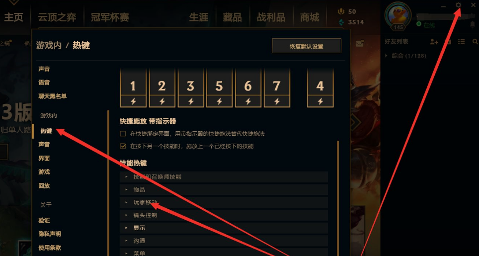Expand the 技能和召唤师技能 section

pyautogui.click(x=224, y=177)
